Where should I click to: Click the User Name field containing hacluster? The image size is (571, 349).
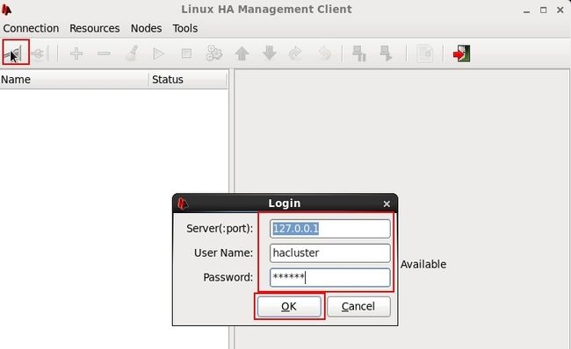330,253
